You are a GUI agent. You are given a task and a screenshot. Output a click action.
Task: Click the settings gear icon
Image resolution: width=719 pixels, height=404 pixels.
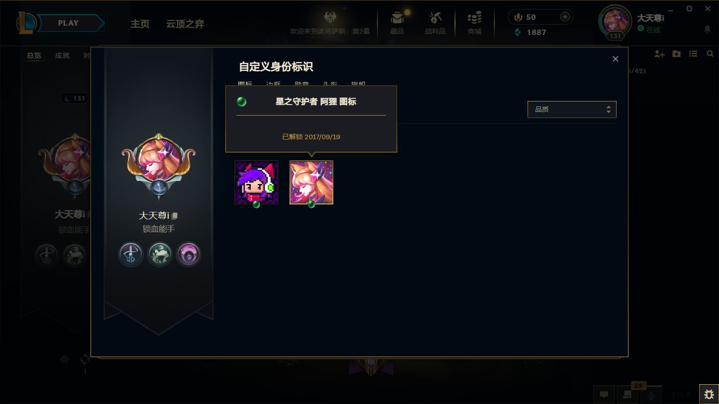[x=689, y=9]
